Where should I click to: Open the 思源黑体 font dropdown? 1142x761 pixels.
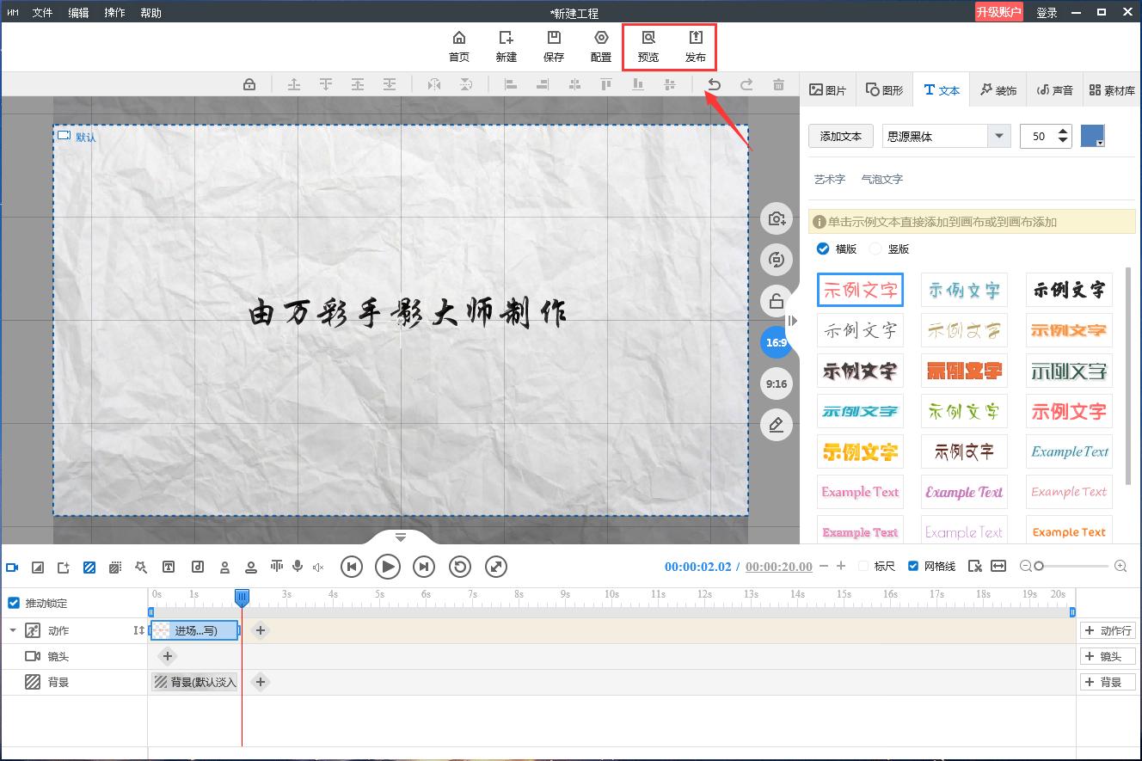point(998,136)
